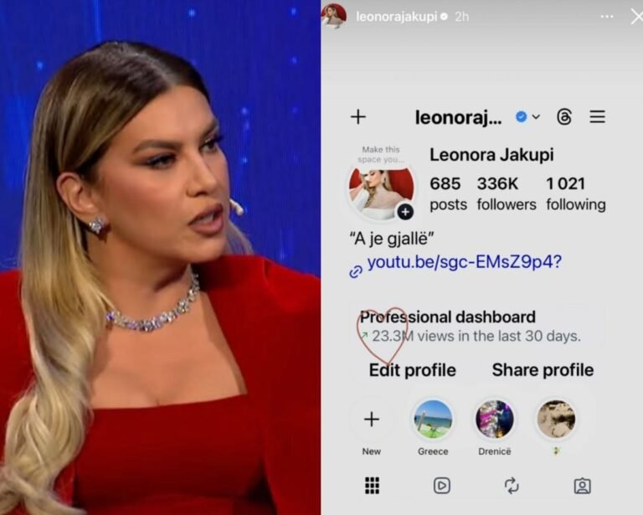Switch to the posts grid tab

click(x=372, y=486)
